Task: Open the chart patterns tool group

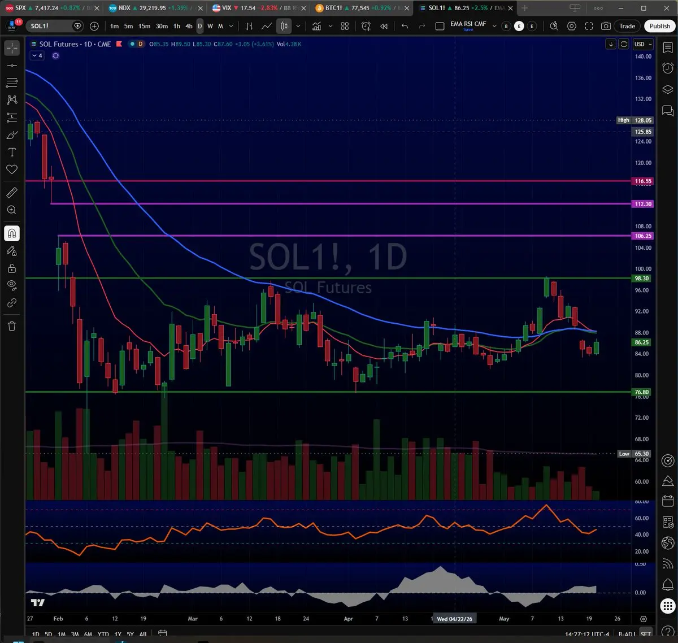Action: pos(11,100)
